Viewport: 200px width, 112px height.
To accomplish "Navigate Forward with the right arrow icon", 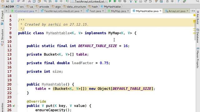I will click(61, 1).
